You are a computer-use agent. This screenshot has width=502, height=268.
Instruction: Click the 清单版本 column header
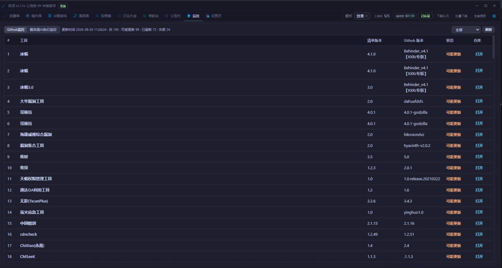click(375, 41)
